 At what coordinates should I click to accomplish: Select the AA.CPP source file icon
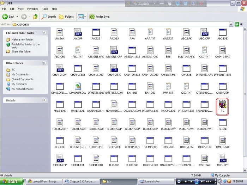[x=78, y=32]
